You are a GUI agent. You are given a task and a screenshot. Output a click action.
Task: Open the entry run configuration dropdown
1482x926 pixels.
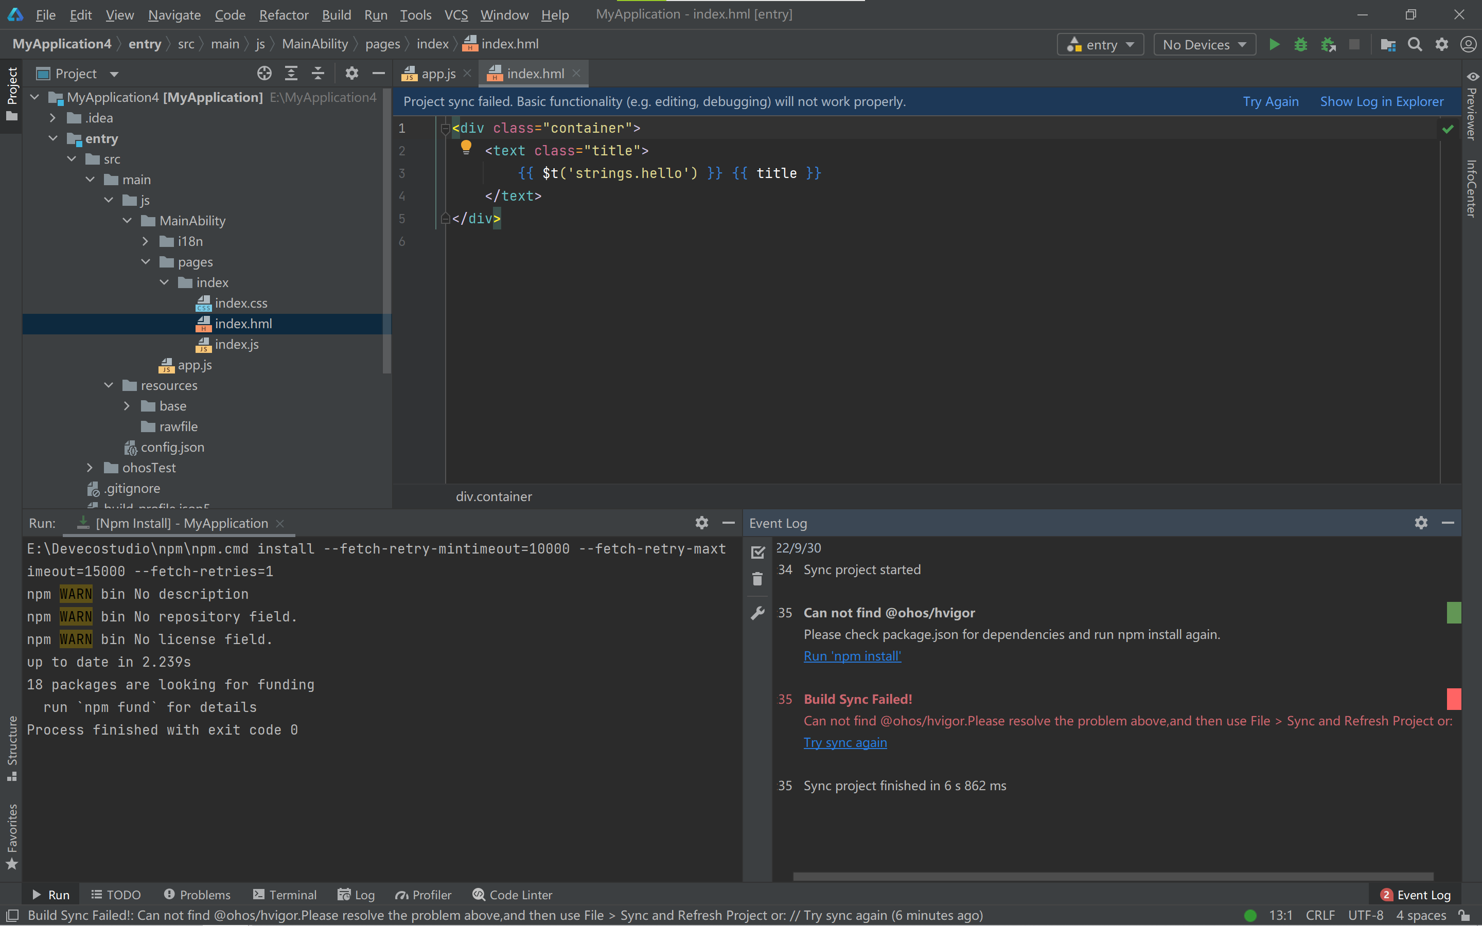tap(1101, 45)
